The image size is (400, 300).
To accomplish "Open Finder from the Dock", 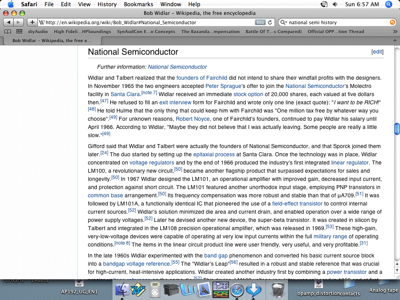I will point(122,290).
